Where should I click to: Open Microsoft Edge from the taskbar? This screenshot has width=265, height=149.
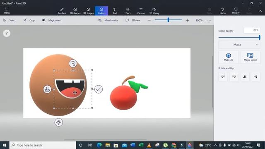[99, 145]
